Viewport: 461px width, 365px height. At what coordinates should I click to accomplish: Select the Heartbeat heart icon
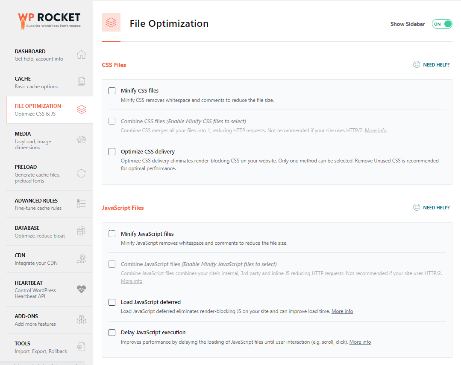(81, 289)
